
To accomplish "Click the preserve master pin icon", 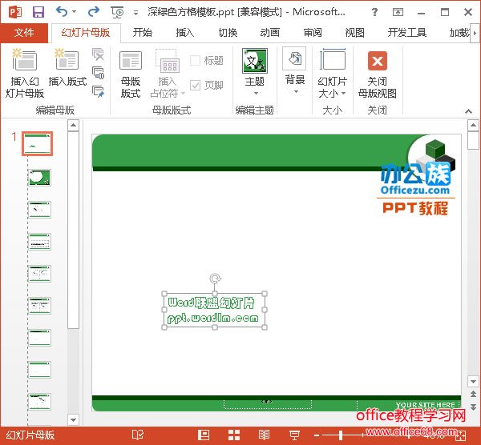I will (x=98, y=91).
